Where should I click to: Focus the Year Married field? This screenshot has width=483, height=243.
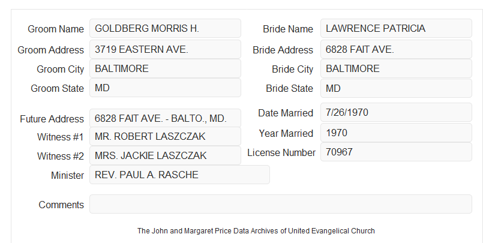(x=396, y=133)
